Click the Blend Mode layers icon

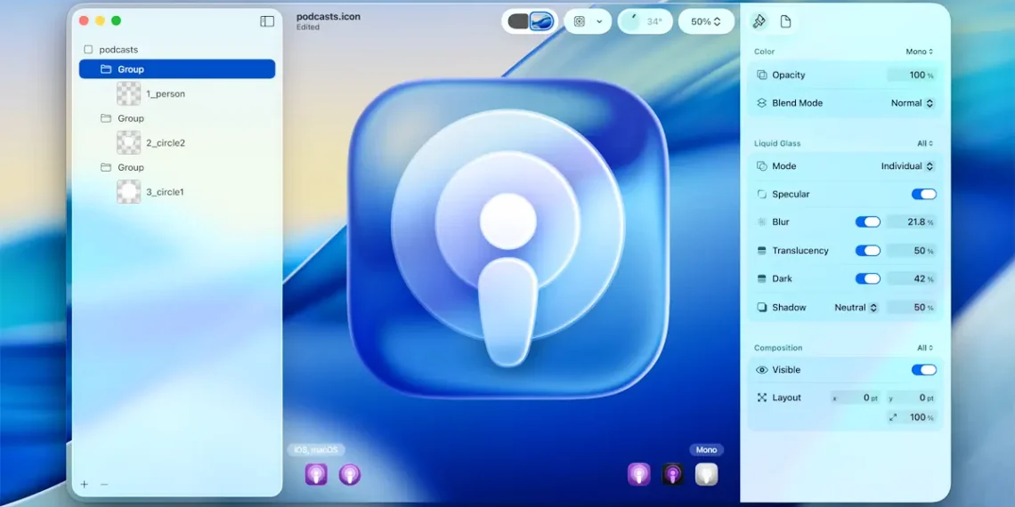coord(762,103)
